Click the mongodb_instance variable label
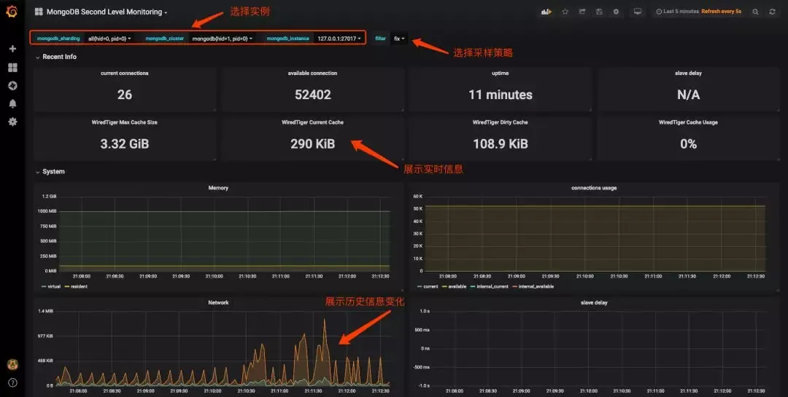Image resolution: width=788 pixels, height=397 pixels. point(288,38)
